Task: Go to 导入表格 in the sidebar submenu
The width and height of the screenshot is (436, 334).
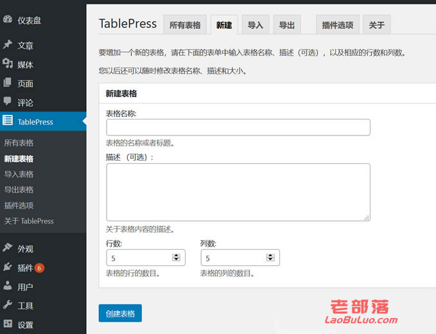Action: pyautogui.click(x=19, y=174)
